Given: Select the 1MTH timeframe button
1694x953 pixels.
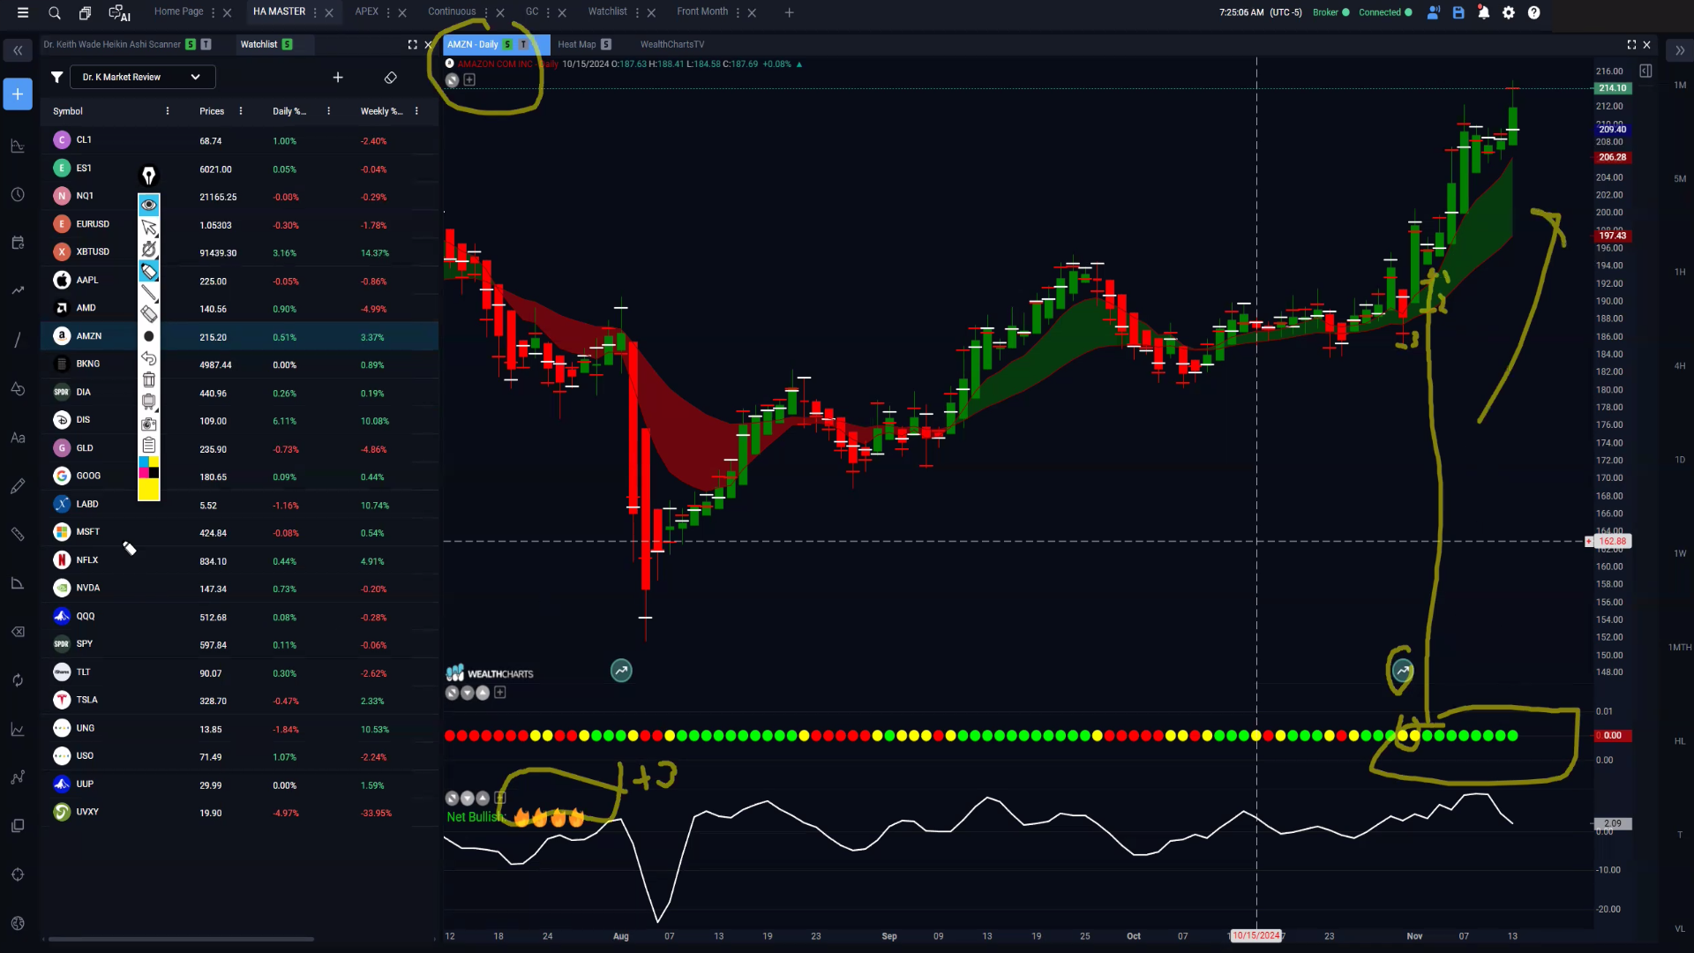Looking at the screenshot, I should [1680, 648].
